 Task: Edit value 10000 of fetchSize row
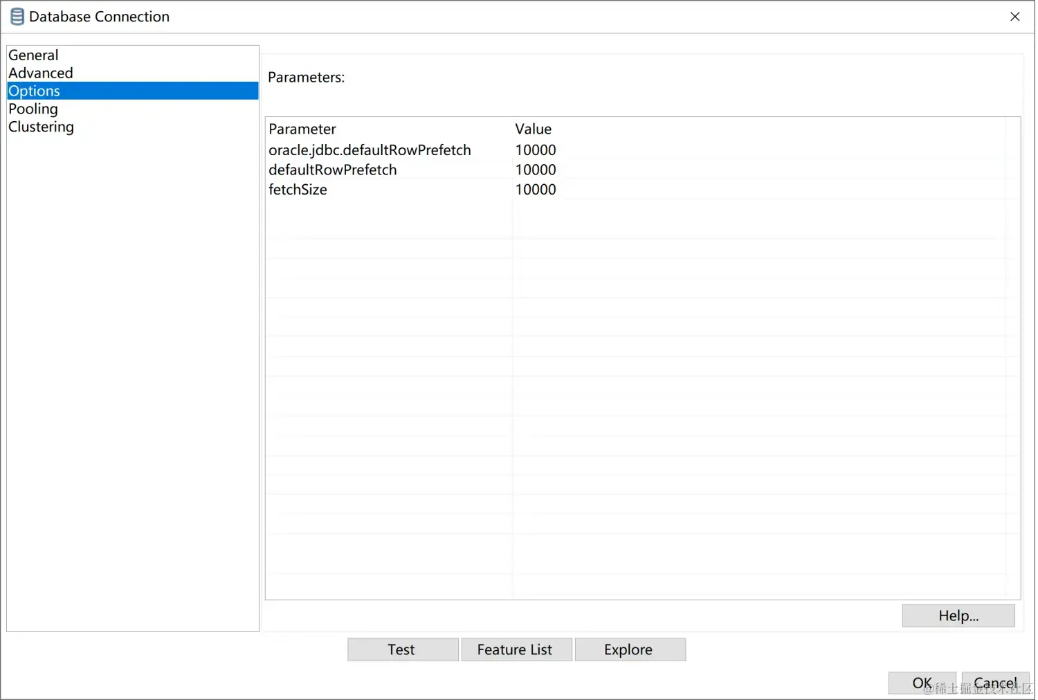759,190
